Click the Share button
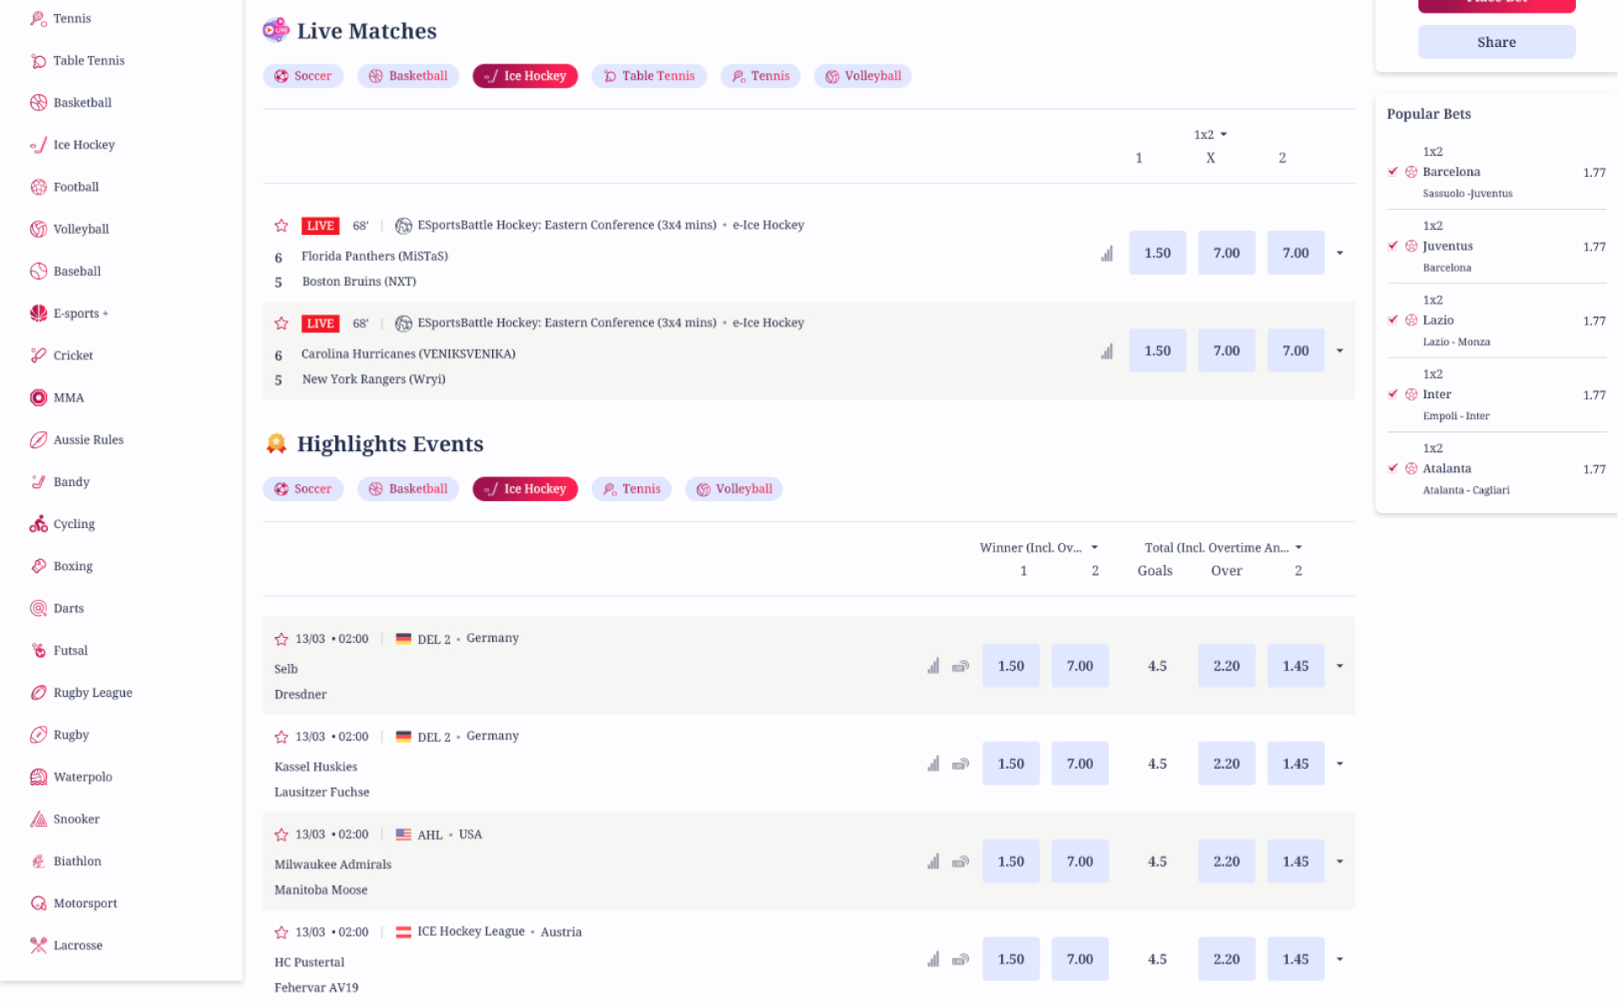The image size is (1618, 1006). pyautogui.click(x=1496, y=42)
